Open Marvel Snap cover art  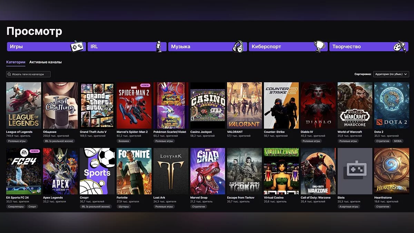coord(208,171)
